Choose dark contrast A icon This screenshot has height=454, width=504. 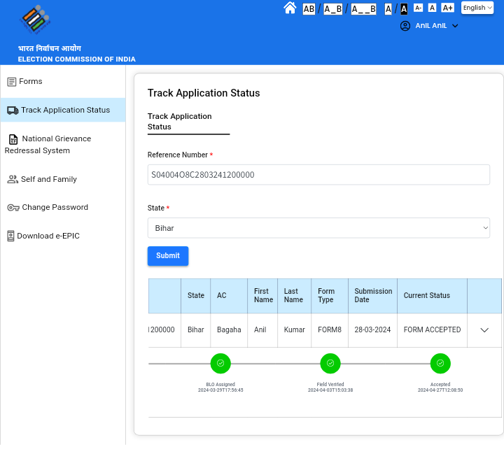(x=404, y=9)
